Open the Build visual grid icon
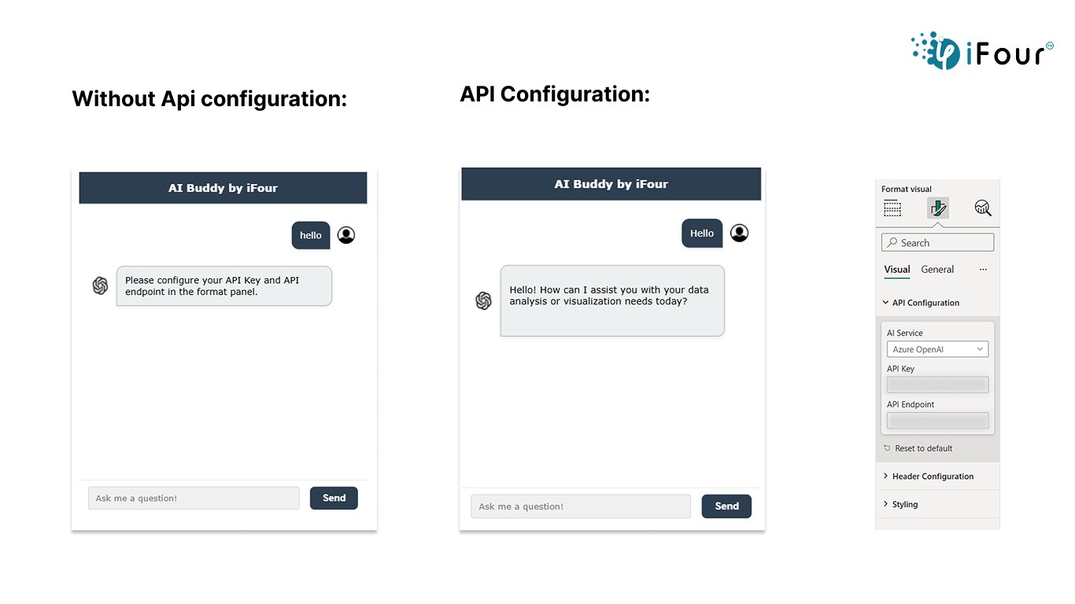Image resolution: width=1075 pixels, height=604 pixels. click(892, 208)
